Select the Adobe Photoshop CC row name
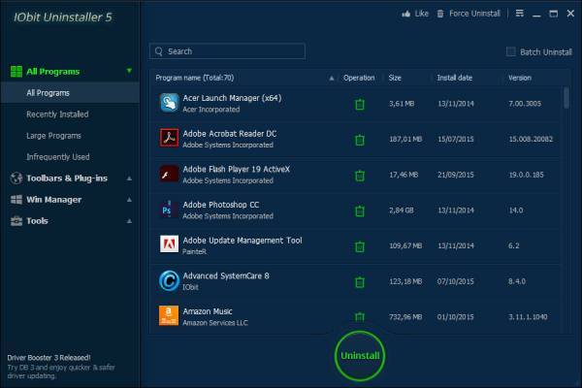 pyautogui.click(x=221, y=205)
